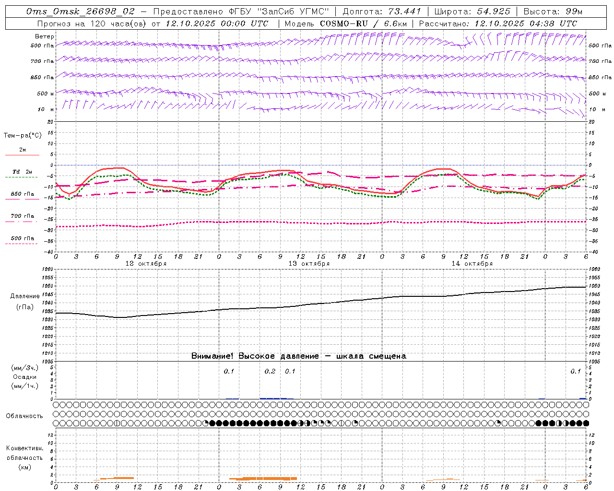Select the start time 12.10.2025 00:00 UTC
The image size is (614, 491).
[x=217, y=23]
